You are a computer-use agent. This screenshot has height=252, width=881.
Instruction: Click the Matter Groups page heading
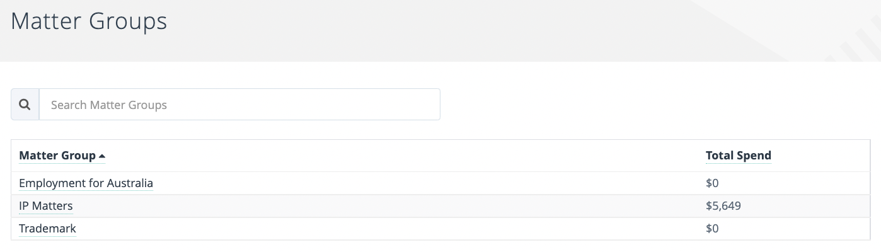89,21
